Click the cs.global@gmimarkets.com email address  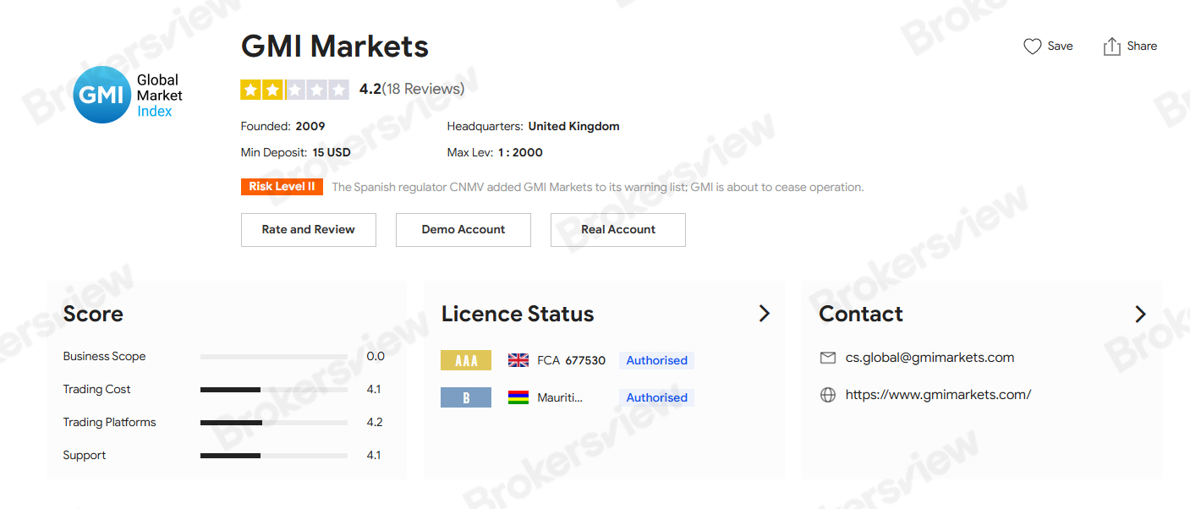point(930,358)
